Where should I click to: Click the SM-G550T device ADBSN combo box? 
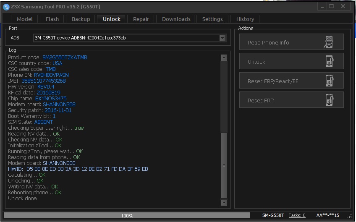[130, 38]
